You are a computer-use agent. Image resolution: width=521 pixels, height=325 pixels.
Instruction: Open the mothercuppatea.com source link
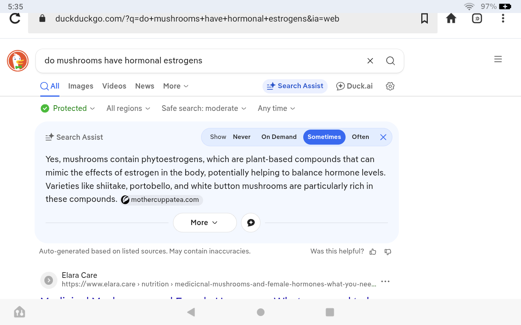[162, 200]
